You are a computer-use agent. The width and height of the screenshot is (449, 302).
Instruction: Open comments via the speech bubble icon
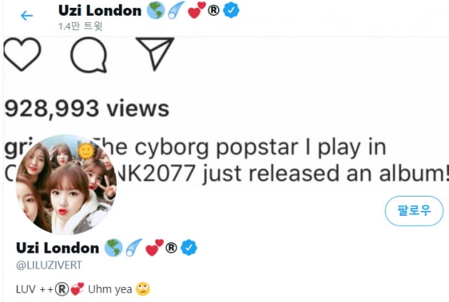tap(89, 55)
